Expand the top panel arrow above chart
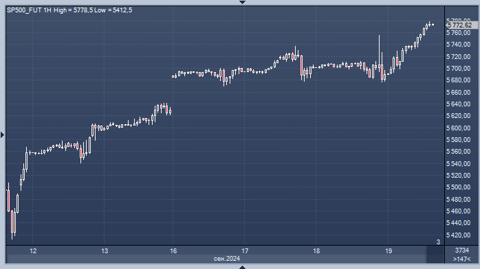 242,2
